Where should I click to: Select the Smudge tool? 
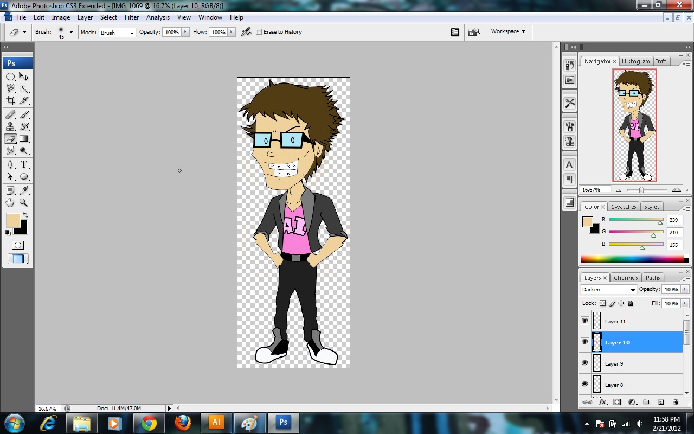click(x=10, y=151)
